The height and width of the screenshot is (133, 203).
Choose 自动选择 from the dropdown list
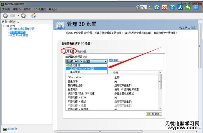87,65
